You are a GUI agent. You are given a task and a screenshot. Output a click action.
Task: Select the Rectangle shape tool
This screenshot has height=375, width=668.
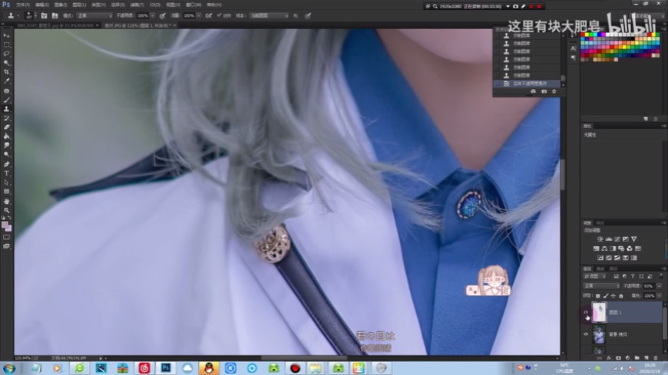(x=6, y=192)
